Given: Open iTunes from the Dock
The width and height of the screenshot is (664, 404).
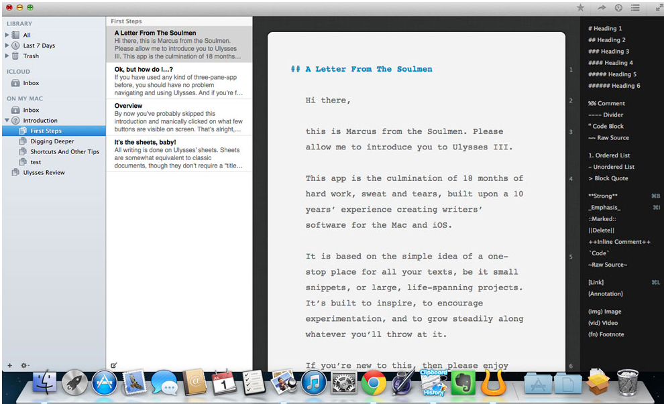Looking at the screenshot, I should click(313, 383).
